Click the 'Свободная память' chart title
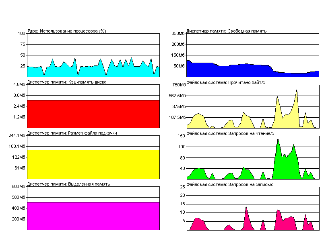The width and height of the screenshot is (322, 241). tap(227, 31)
